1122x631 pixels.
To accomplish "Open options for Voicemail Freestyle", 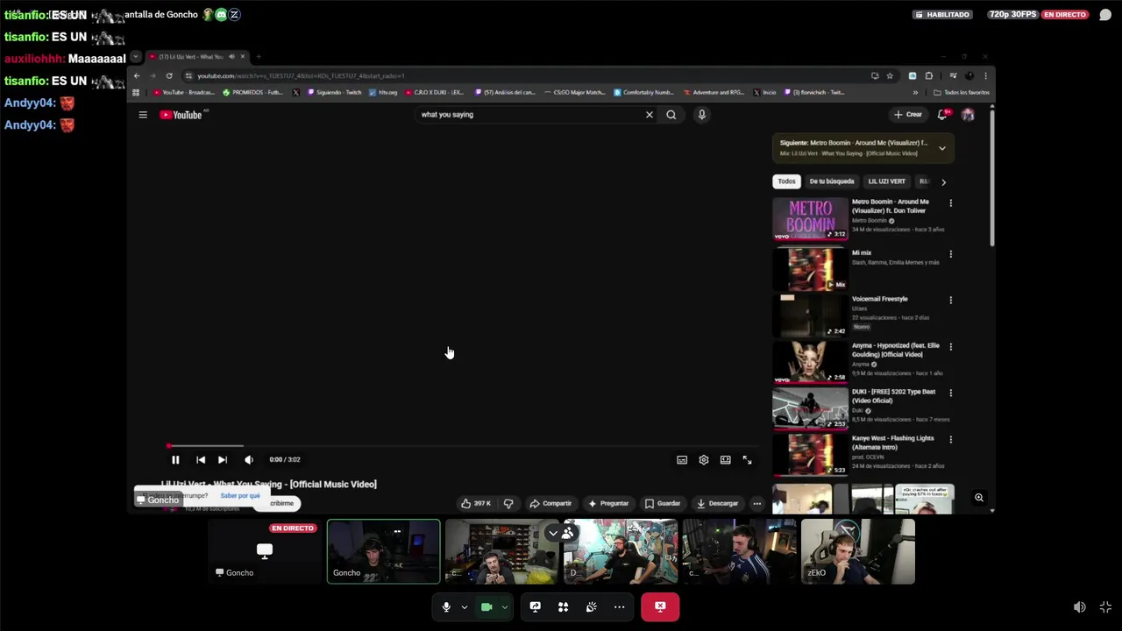I will tap(950, 300).
